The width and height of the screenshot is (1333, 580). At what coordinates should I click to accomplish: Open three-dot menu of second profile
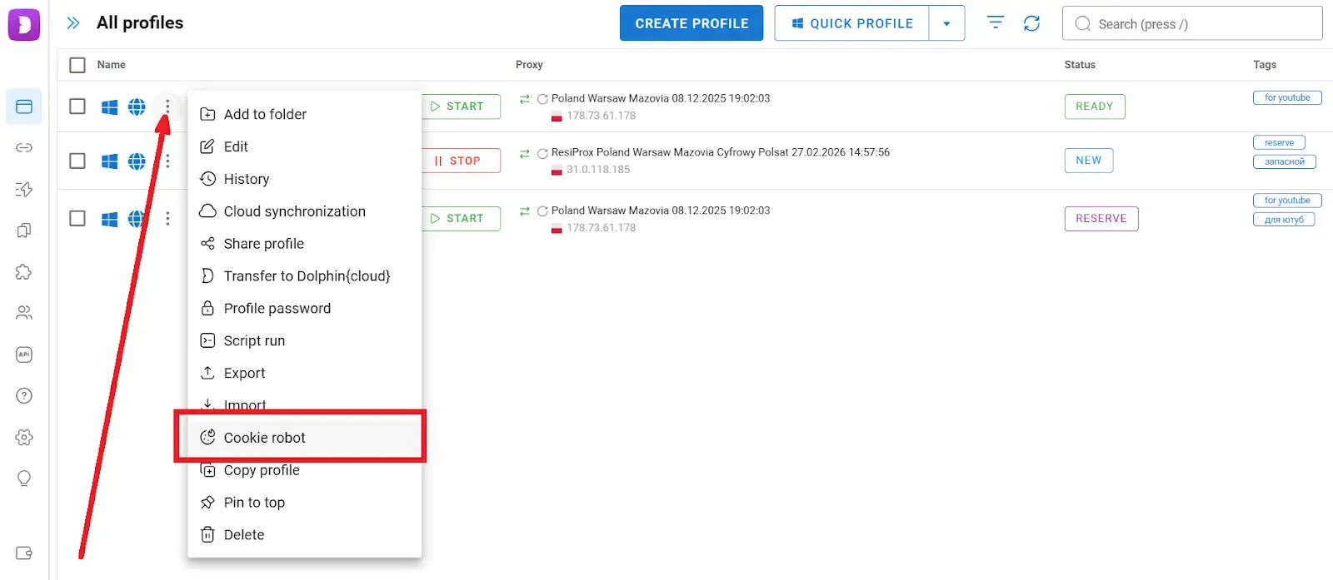coord(167,161)
